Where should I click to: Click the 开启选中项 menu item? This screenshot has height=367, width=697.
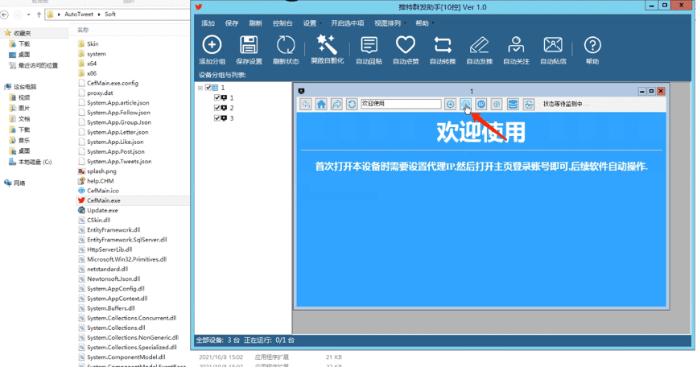347,23
